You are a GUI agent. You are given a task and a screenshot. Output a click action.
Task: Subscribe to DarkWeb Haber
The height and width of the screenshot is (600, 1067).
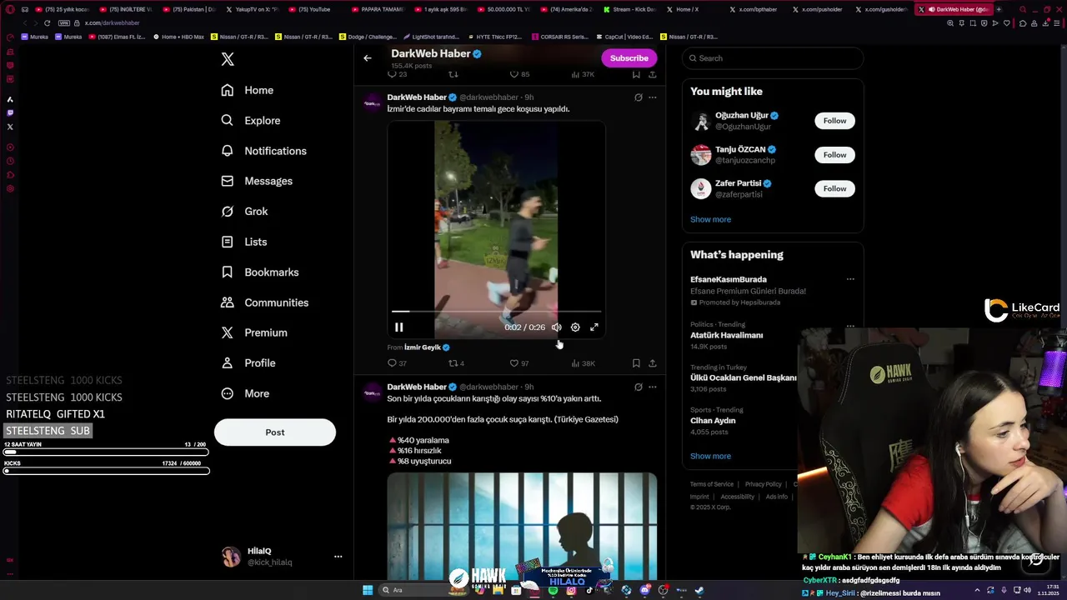pos(629,58)
